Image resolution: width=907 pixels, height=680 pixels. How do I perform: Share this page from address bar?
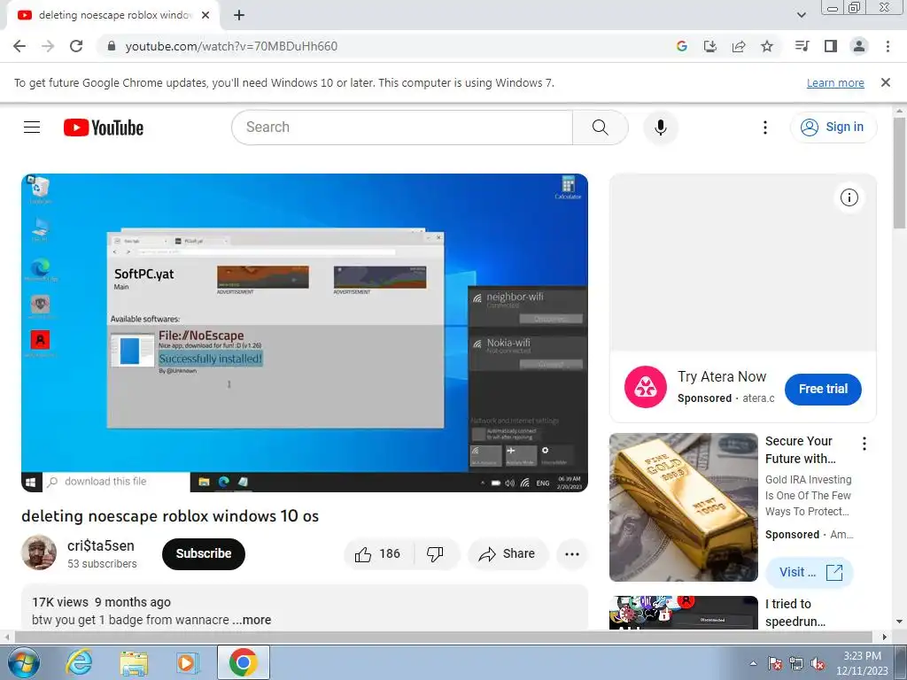(x=739, y=46)
